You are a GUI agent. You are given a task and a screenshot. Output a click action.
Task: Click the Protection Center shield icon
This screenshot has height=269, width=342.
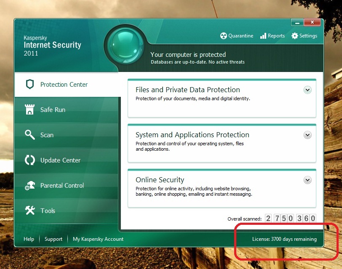pyautogui.click(x=30, y=84)
